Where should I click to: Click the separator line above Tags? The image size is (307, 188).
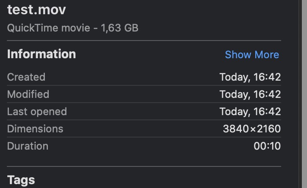(144, 166)
